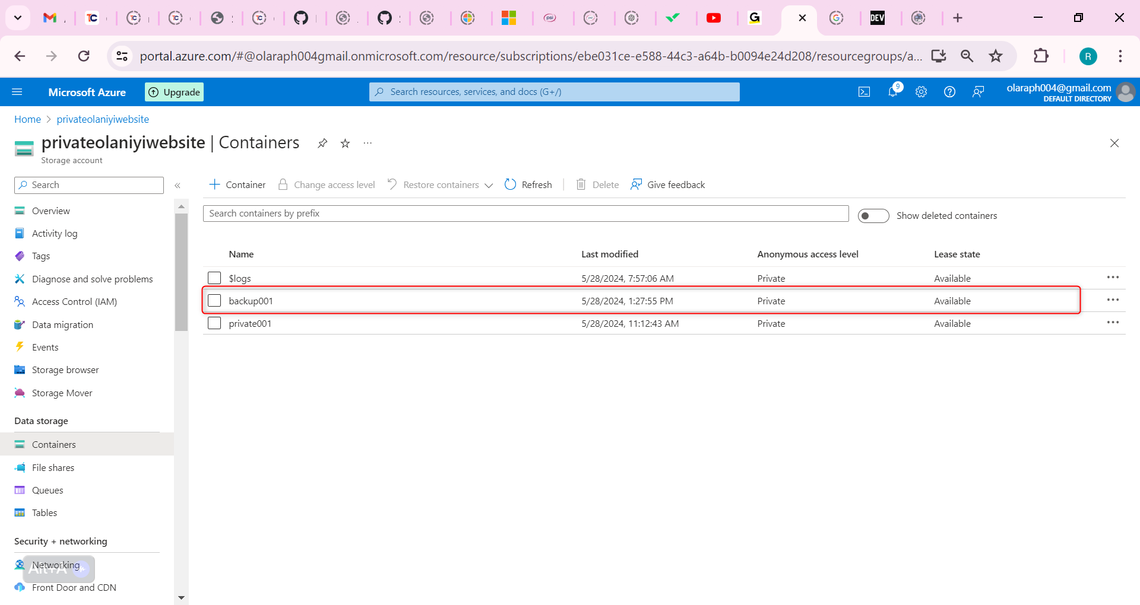
Task: Click the Refresh containers icon
Action: pyautogui.click(x=510, y=184)
